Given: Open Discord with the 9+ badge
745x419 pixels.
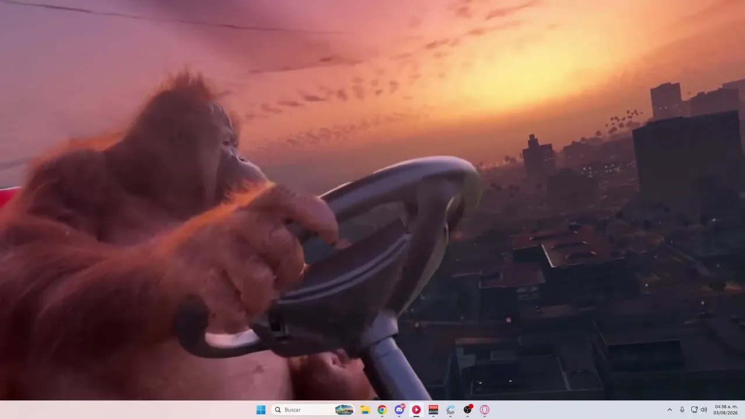Looking at the screenshot, I should point(399,410).
